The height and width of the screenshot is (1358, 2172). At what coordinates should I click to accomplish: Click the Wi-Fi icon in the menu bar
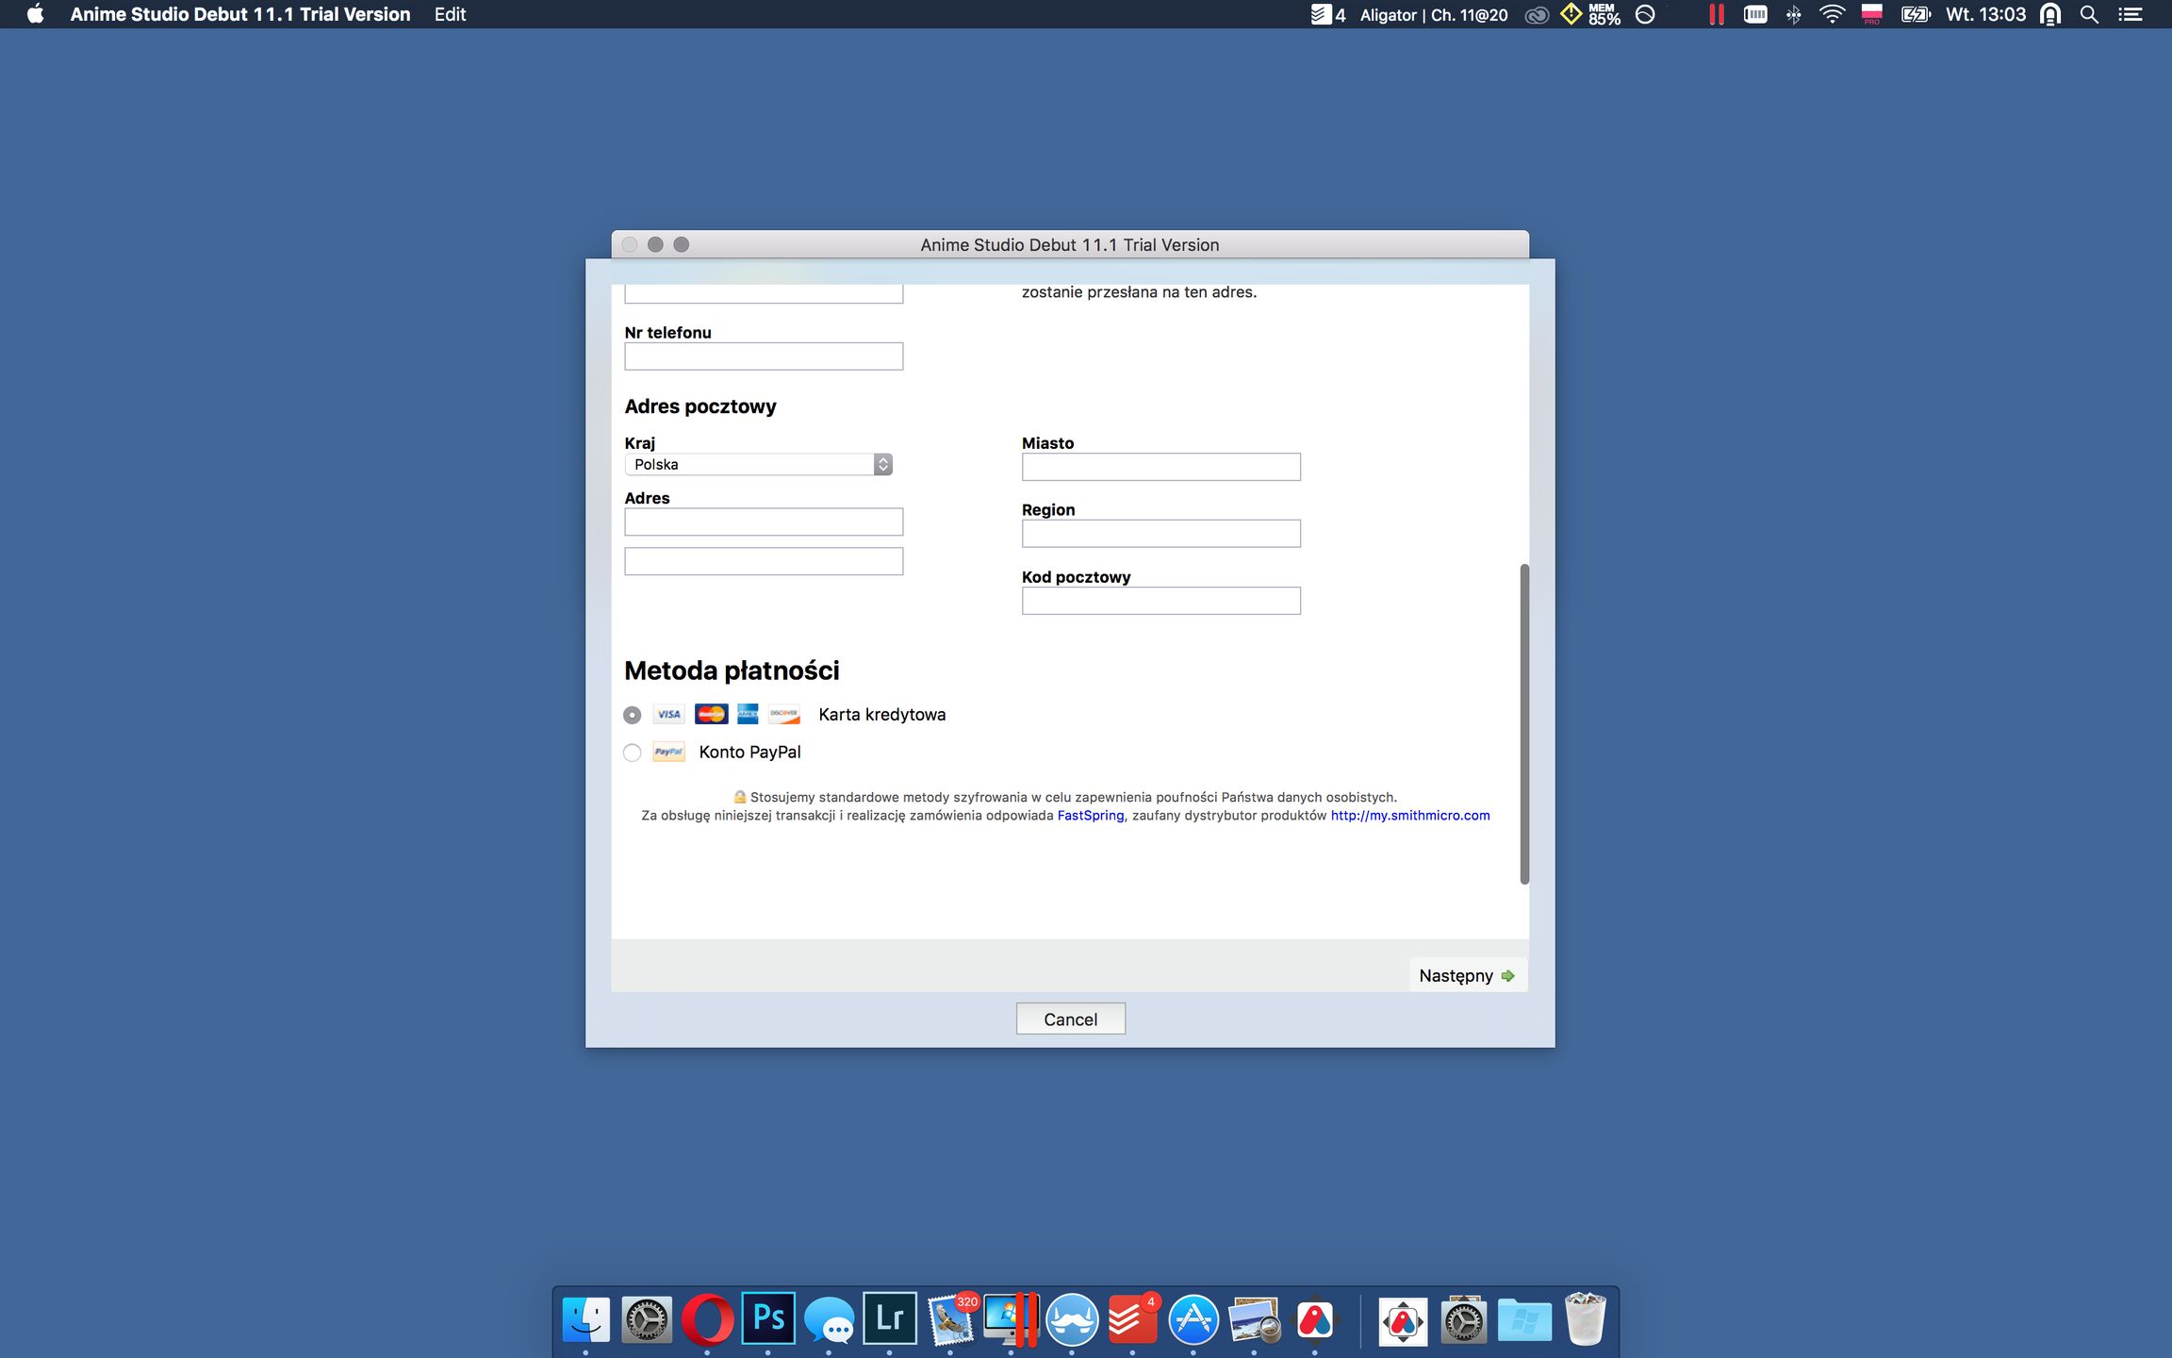1831,14
